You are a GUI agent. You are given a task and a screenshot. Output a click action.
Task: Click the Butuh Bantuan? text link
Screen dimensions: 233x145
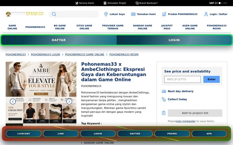pos(148,3)
